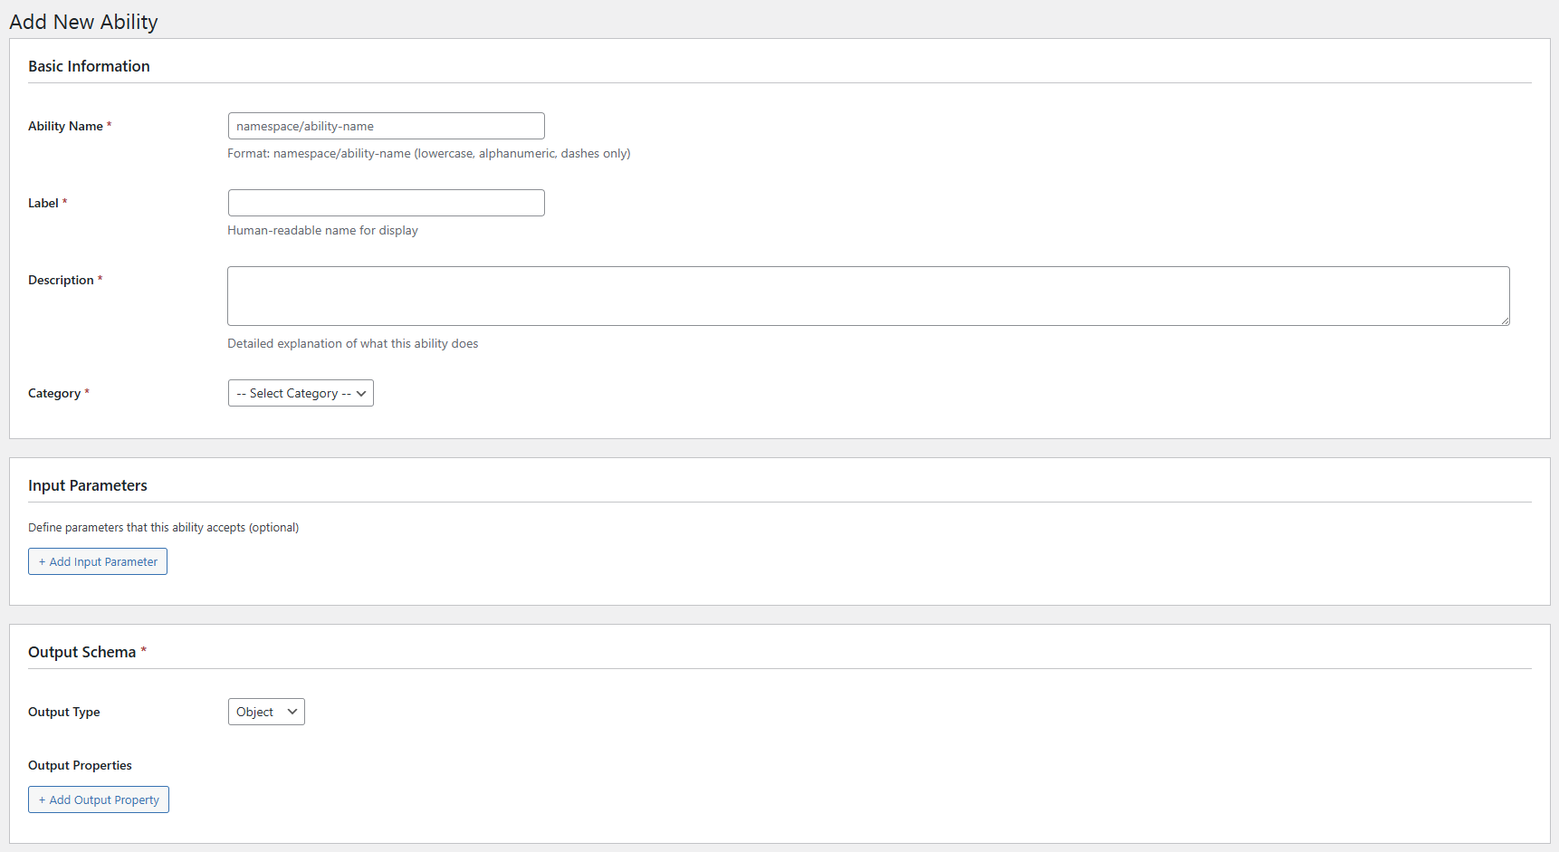Open the Select Category dropdown
The image size is (1559, 852).
(x=301, y=393)
